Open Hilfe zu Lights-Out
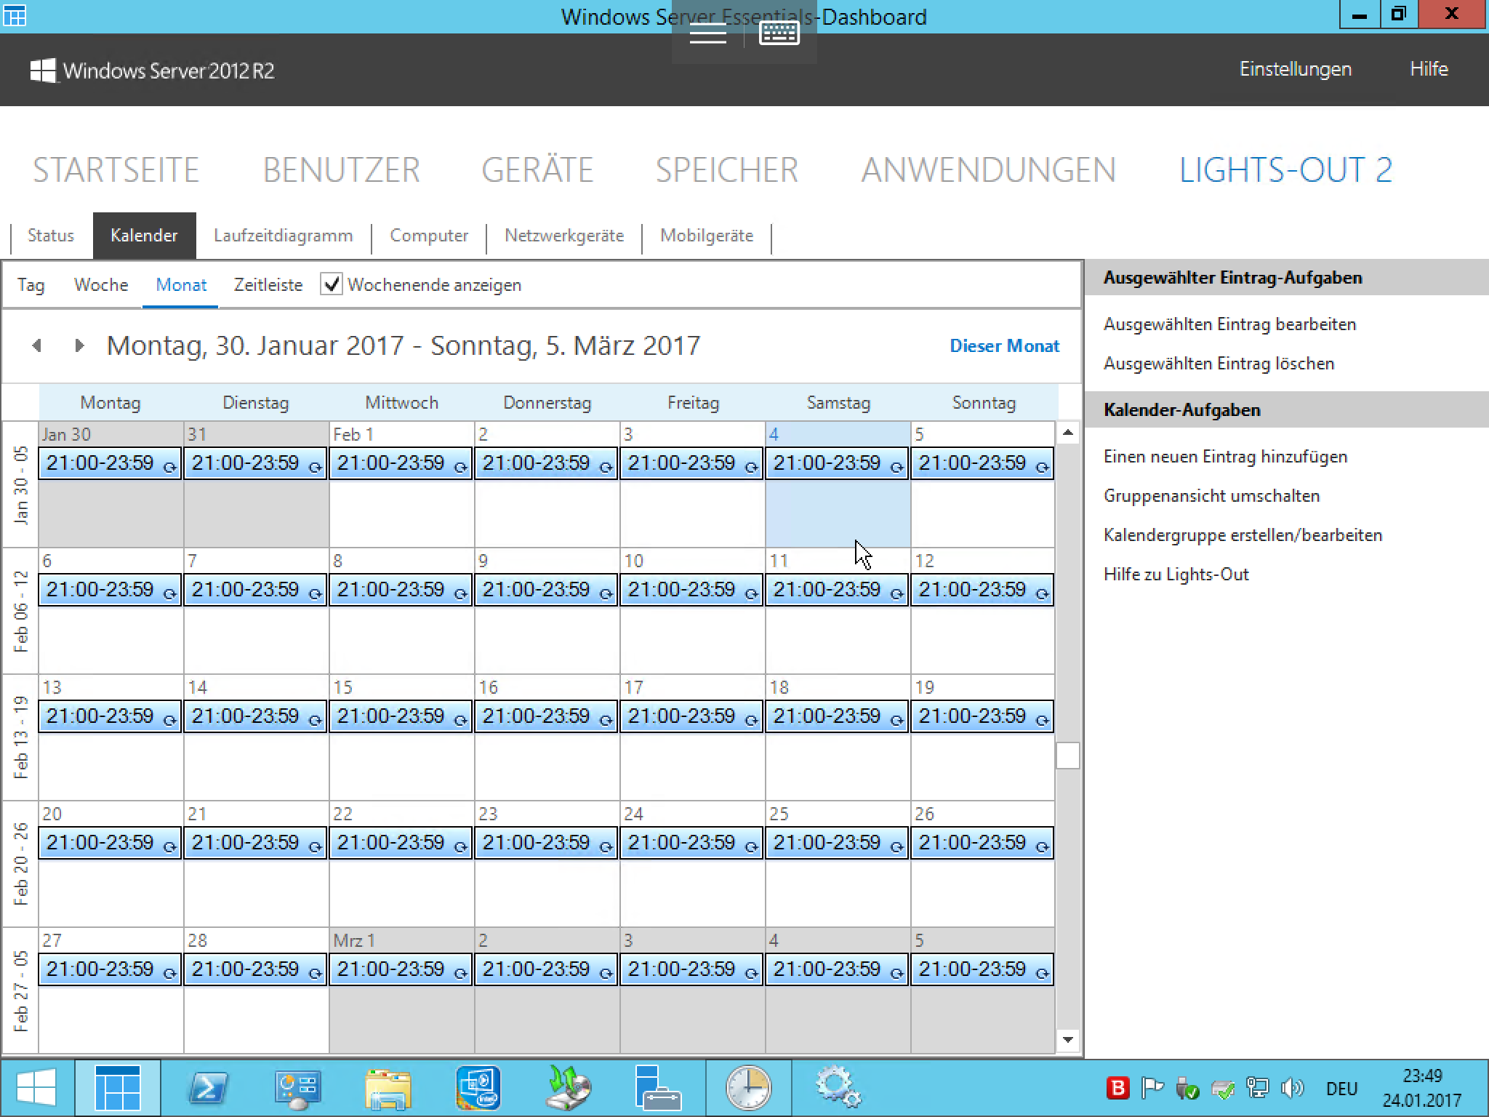The image size is (1489, 1117). (1176, 574)
